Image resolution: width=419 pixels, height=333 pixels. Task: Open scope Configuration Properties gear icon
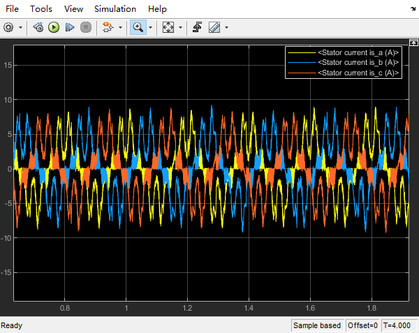[x=8, y=28]
